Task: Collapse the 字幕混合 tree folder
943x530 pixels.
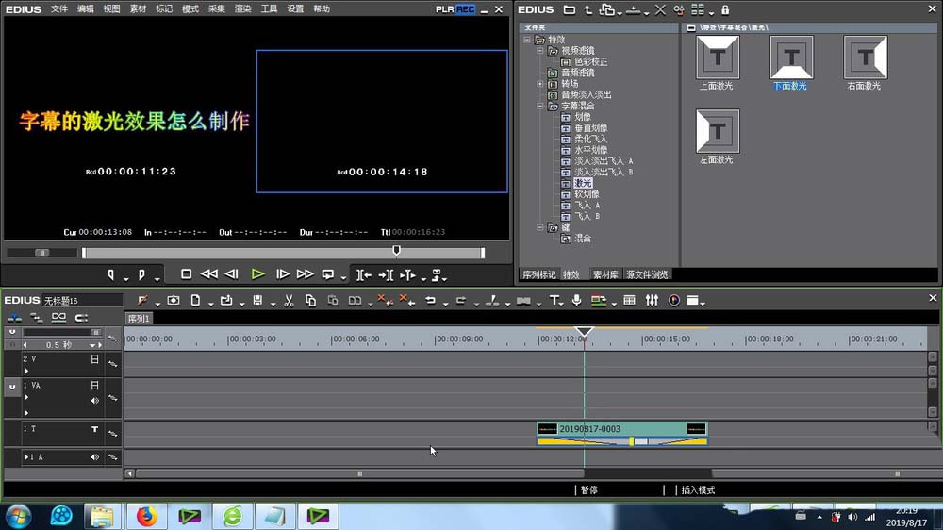Action: 540,106
